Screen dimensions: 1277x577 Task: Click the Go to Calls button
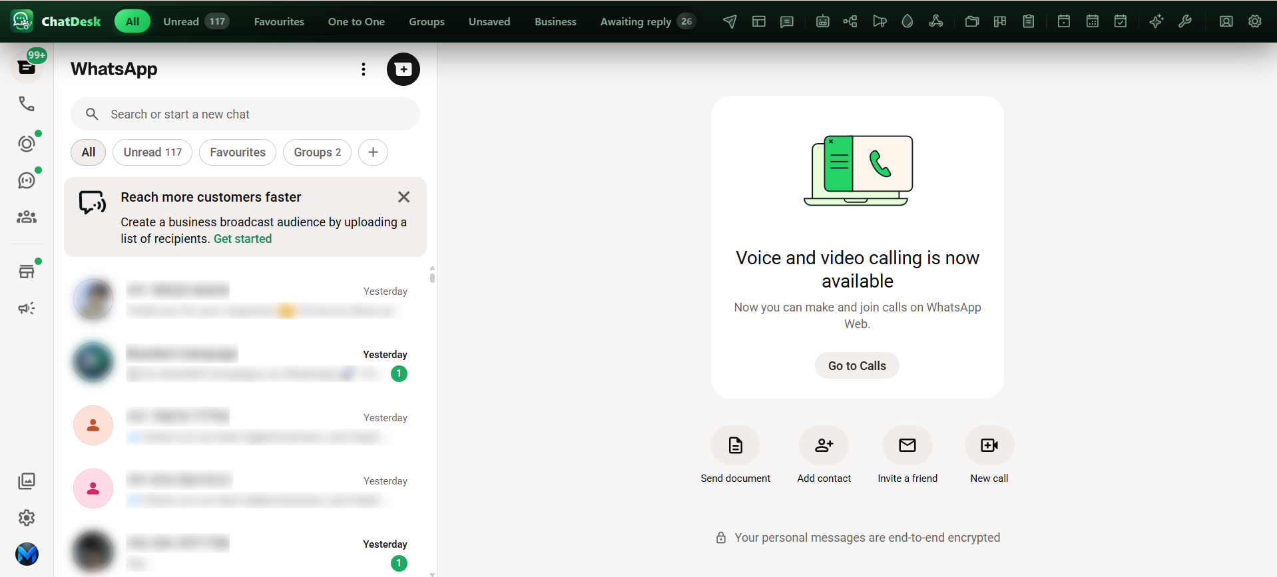point(857,365)
